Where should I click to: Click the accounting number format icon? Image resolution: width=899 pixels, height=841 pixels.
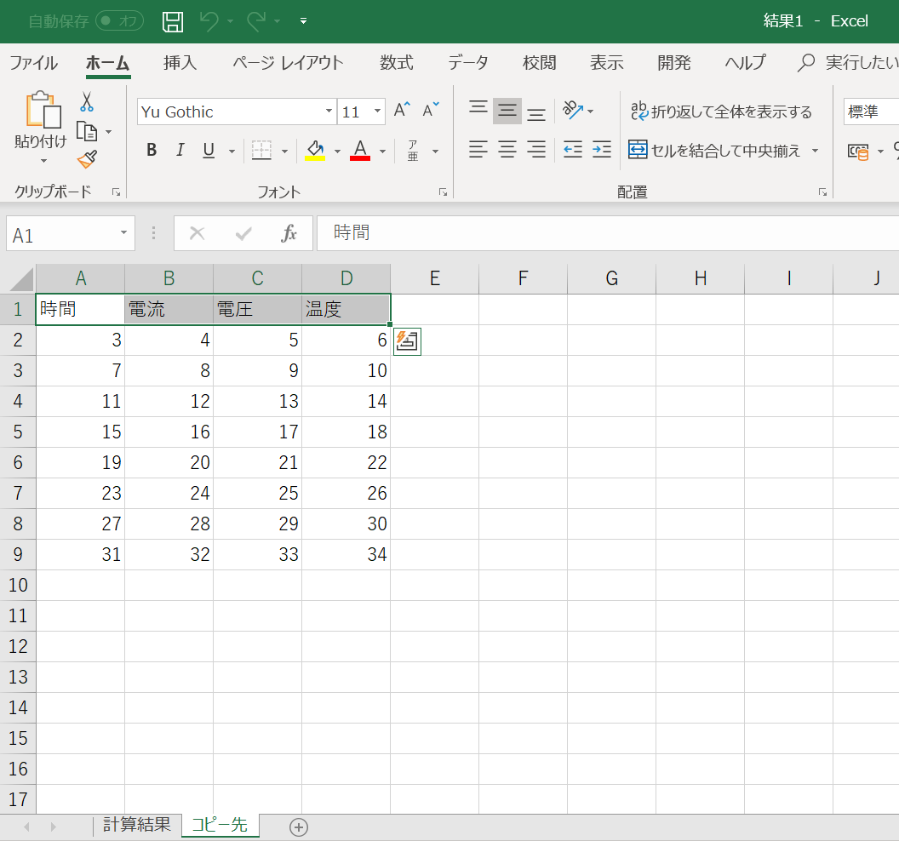click(x=858, y=152)
